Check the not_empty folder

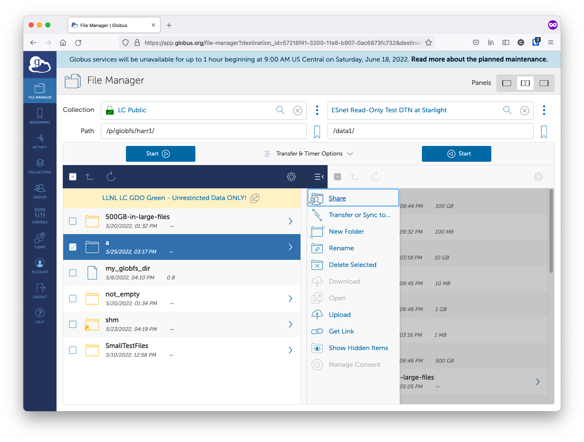pyautogui.click(x=73, y=299)
